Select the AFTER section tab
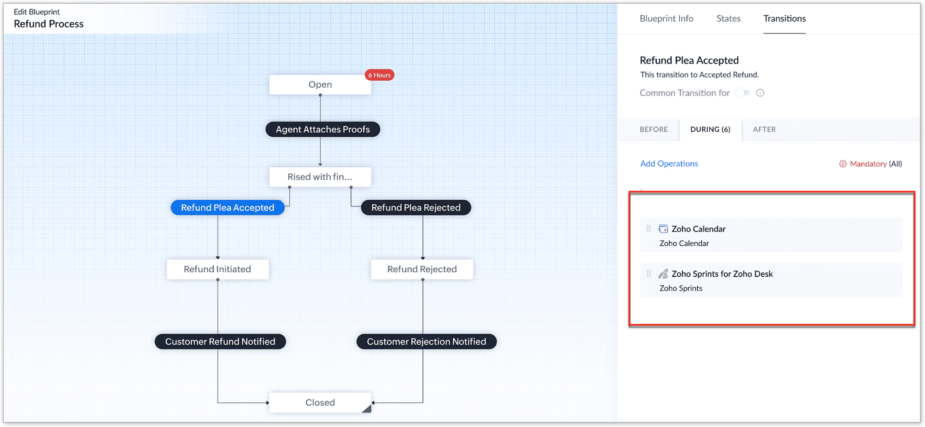Image resolution: width=925 pixels, height=427 pixels. [x=764, y=129]
